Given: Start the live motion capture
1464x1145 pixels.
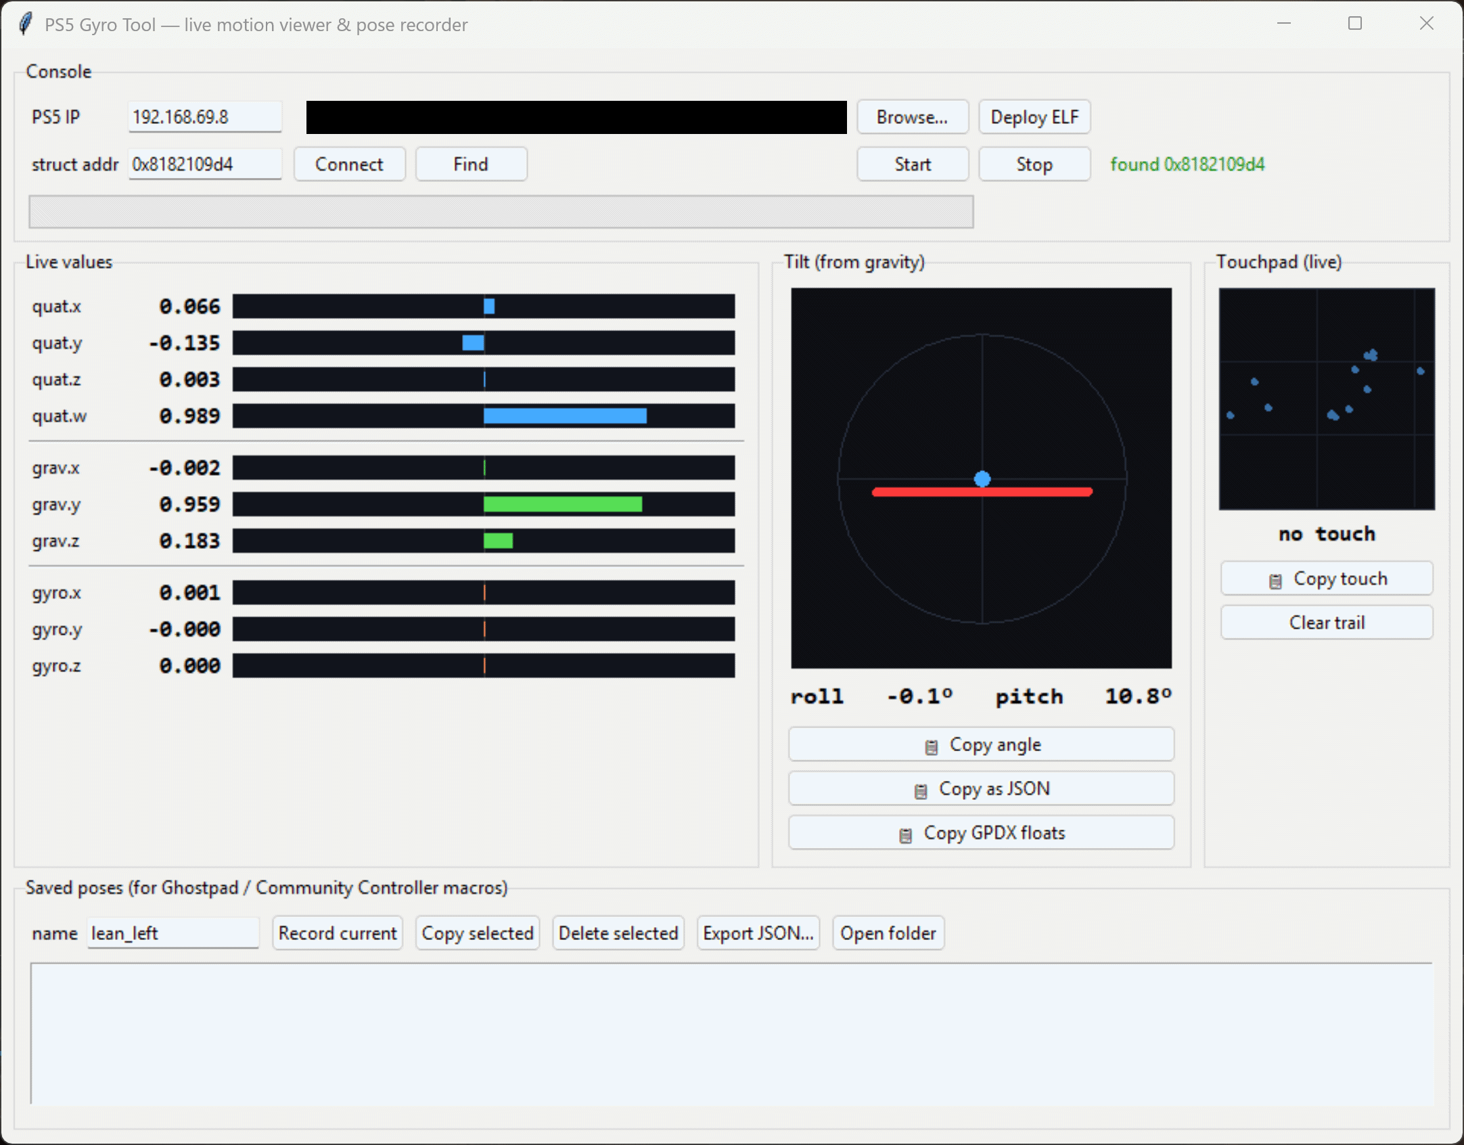Looking at the screenshot, I should [913, 164].
